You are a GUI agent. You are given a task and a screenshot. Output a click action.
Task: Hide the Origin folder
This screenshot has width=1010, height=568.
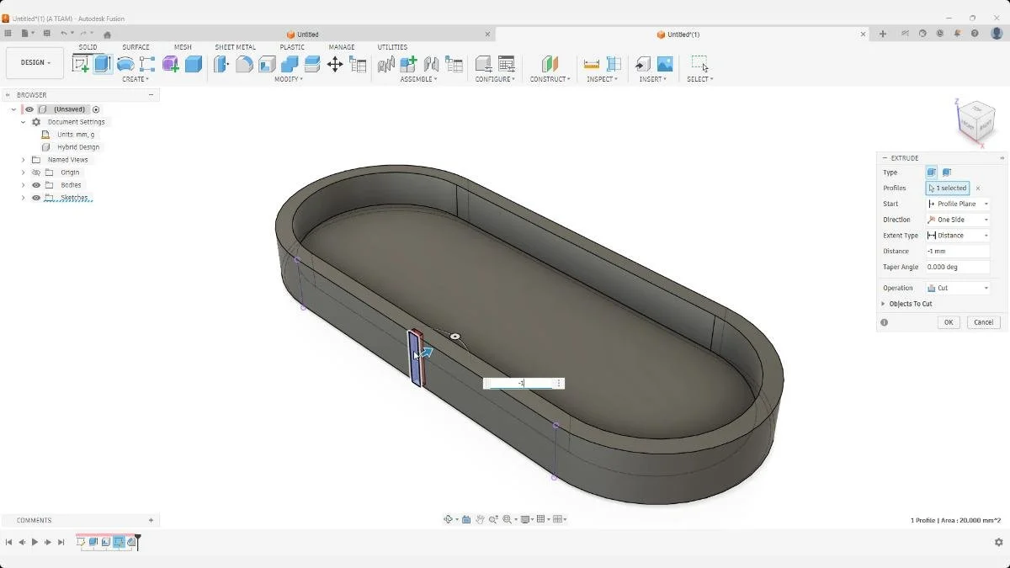[35, 172]
